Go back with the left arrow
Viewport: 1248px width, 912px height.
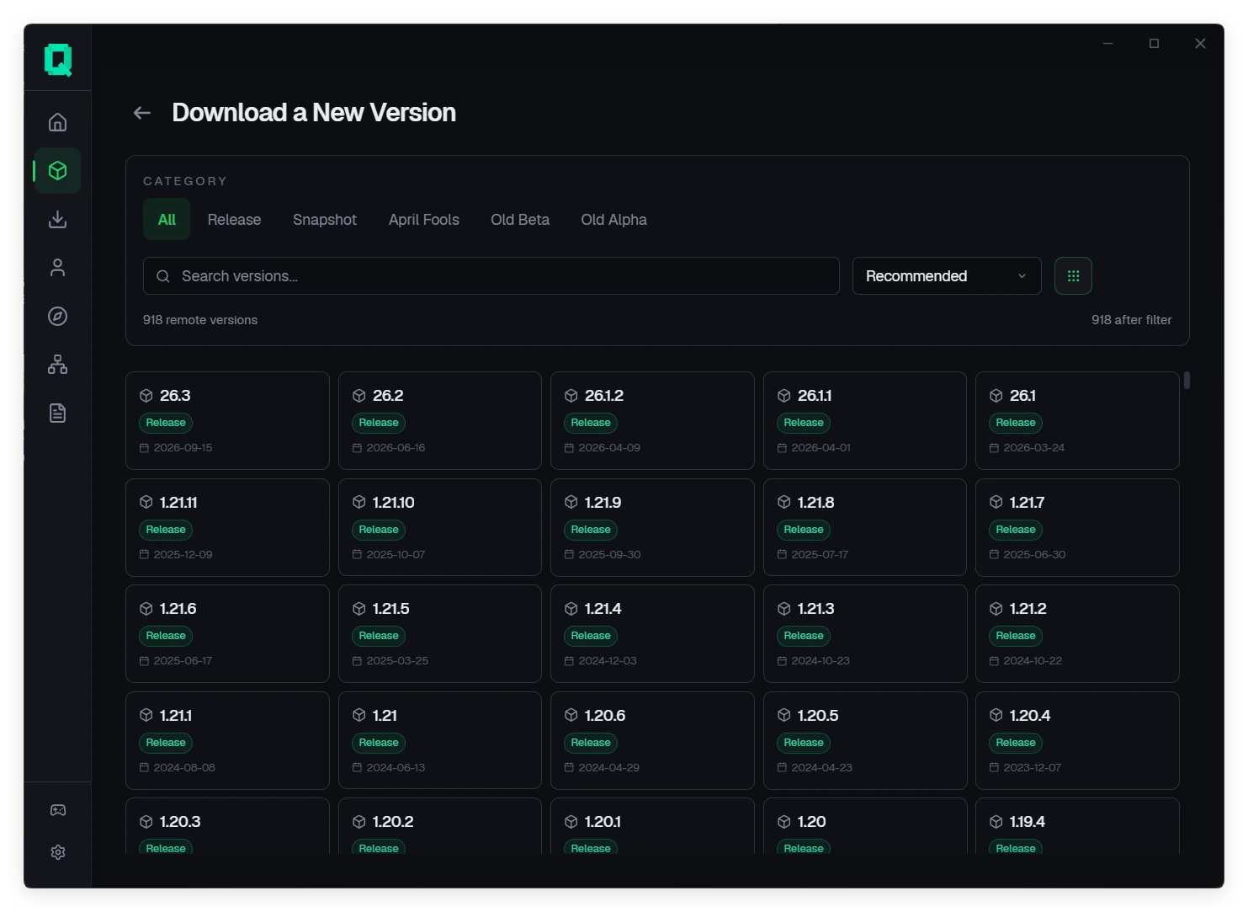click(x=142, y=113)
